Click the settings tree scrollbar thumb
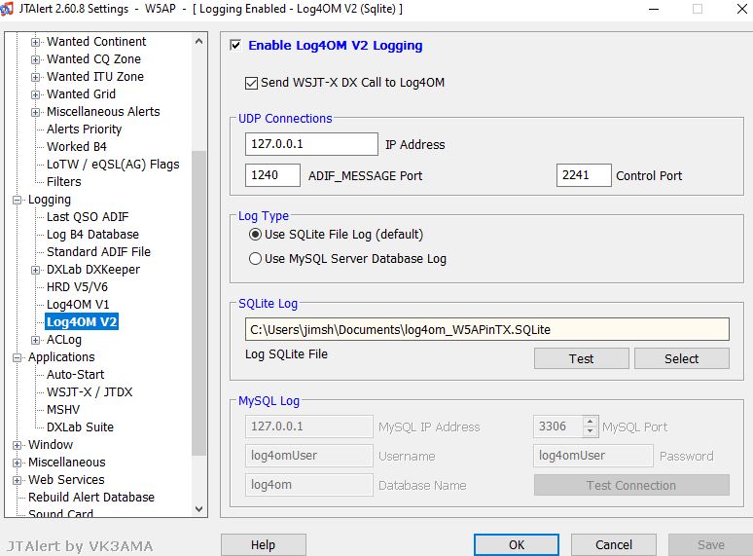Image resolution: width=753 pixels, height=556 pixels. tap(198, 303)
